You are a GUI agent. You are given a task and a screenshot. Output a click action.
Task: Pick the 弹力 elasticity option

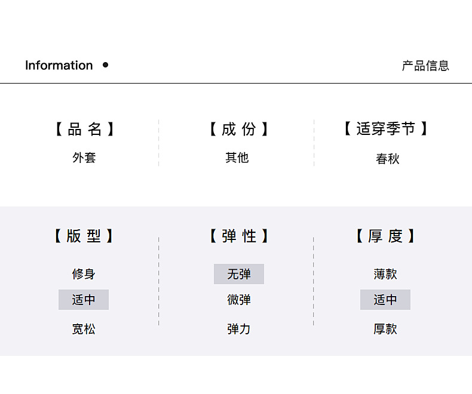pyautogui.click(x=239, y=329)
